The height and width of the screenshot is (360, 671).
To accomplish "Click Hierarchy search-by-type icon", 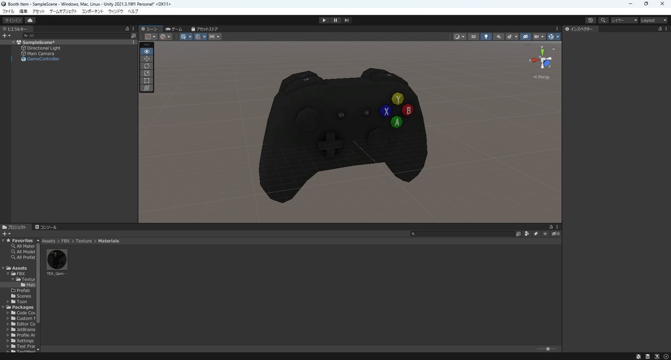I will tap(133, 36).
